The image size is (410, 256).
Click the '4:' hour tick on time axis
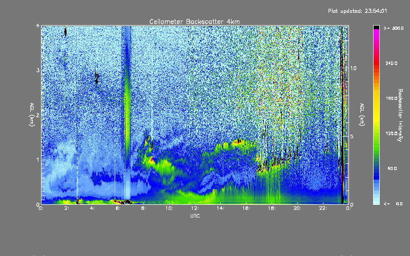click(92, 208)
